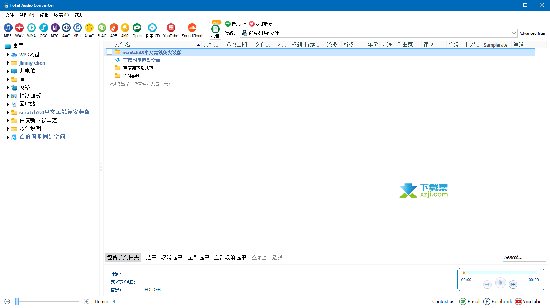Select the OGG converter icon
This screenshot has height=308, width=550.
(43, 28)
